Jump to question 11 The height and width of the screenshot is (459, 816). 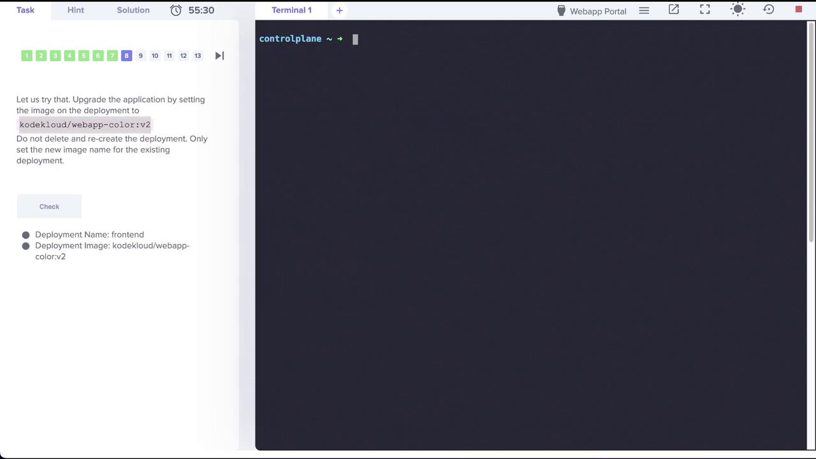(169, 55)
